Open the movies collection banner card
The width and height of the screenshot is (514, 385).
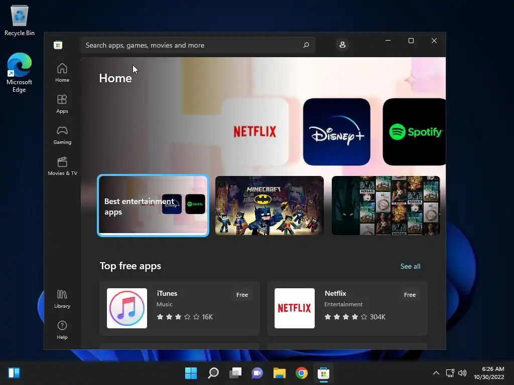point(386,205)
